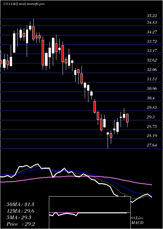Click the Price : 29.2 readout
Image resolution: width=163 pixels, height=229 pixels.
pos(20,224)
